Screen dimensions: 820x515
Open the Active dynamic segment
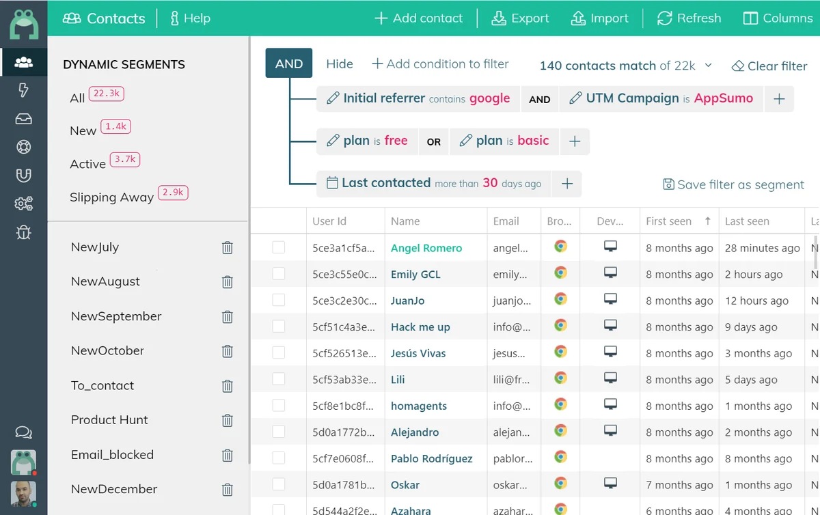point(87,164)
